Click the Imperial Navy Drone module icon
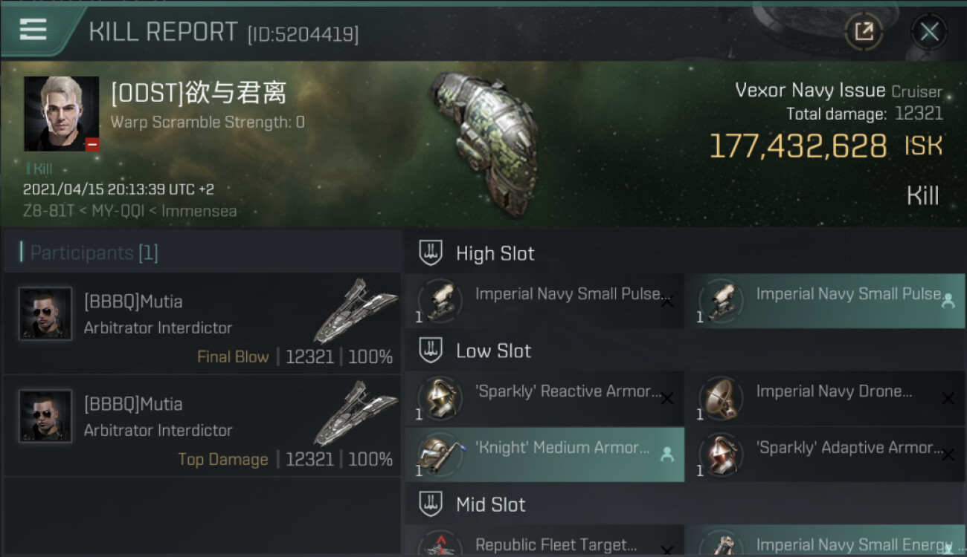The image size is (967, 557). (719, 397)
